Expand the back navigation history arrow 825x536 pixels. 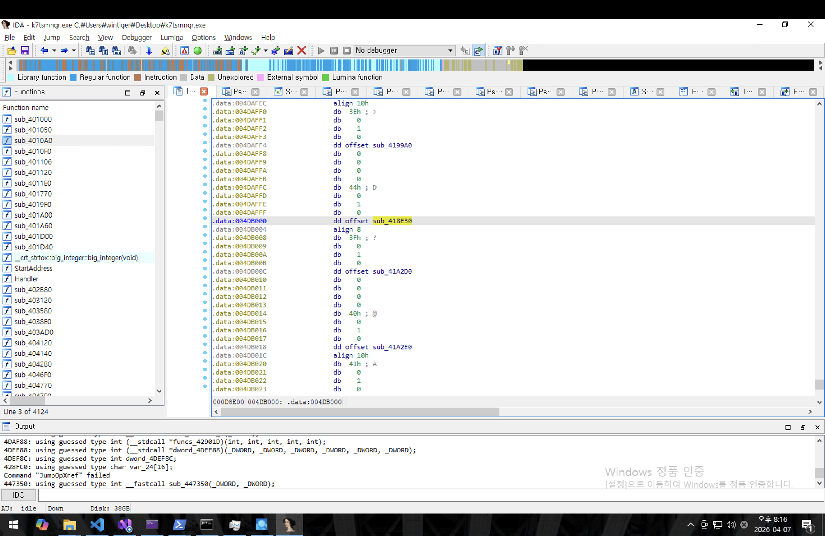[x=54, y=50]
